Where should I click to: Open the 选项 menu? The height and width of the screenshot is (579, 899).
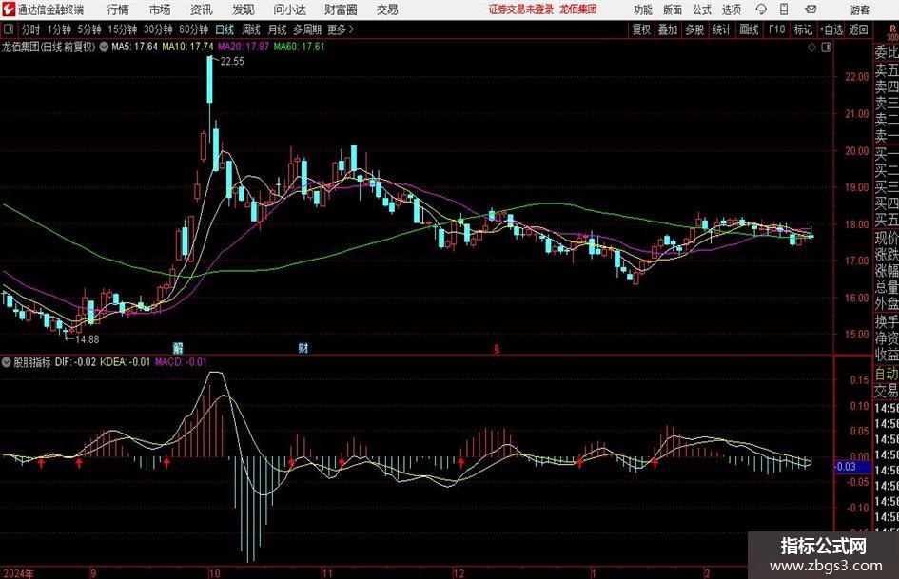tap(731, 10)
